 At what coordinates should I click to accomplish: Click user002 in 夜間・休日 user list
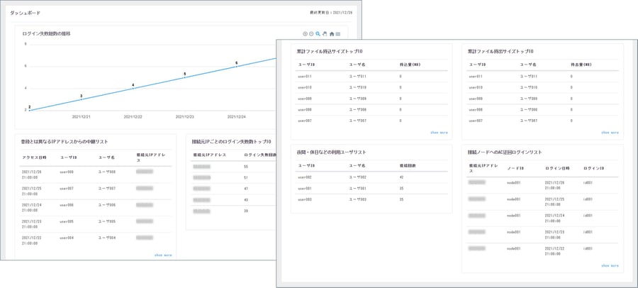pyautogui.click(x=305, y=177)
